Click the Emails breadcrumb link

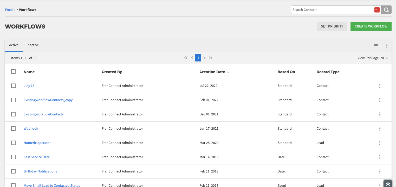(10, 10)
